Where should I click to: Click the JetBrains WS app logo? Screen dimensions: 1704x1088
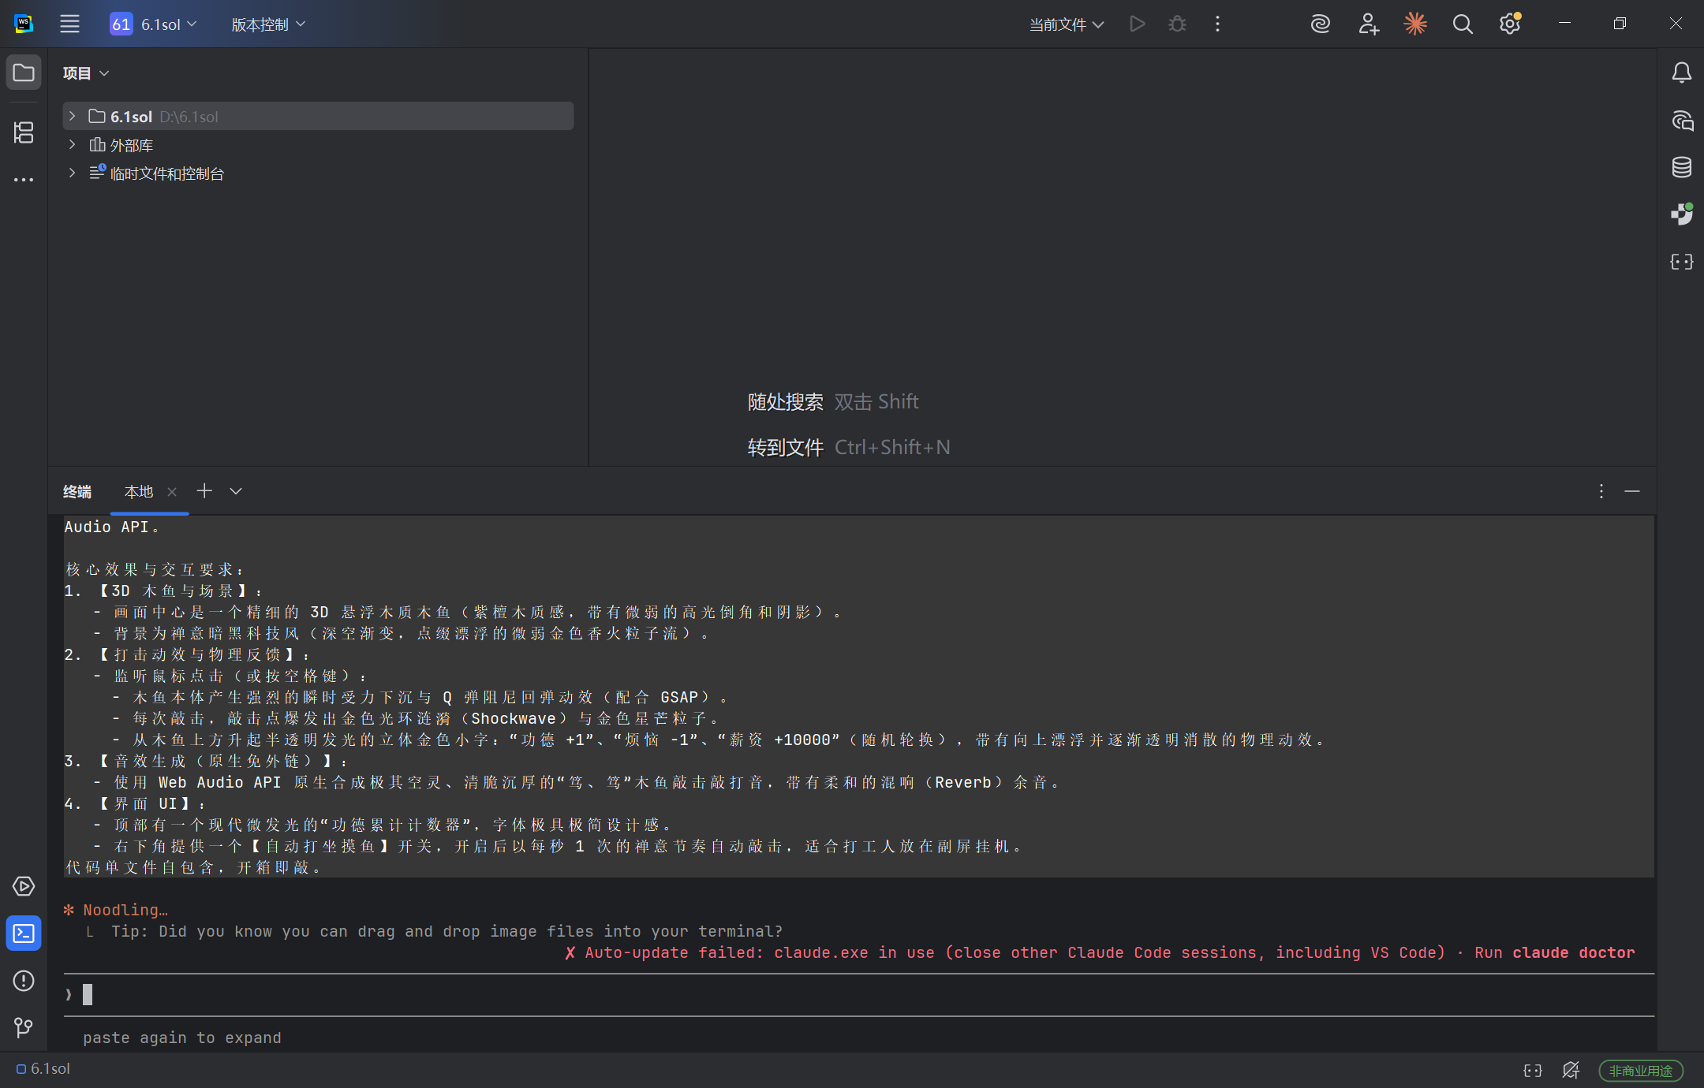(x=24, y=24)
